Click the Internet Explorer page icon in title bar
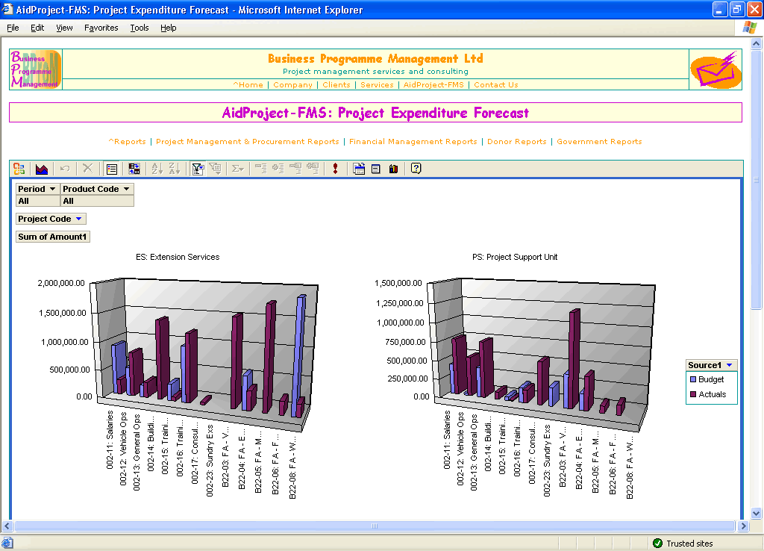The image size is (764, 551). tap(7, 9)
